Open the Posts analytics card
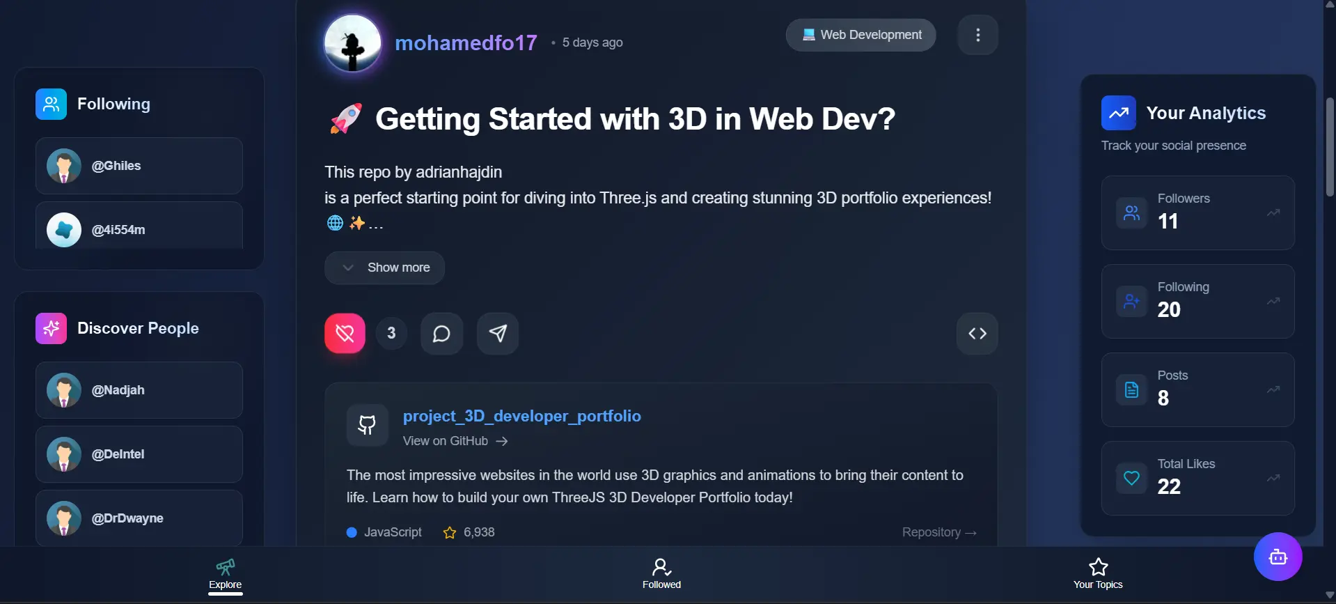Image resolution: width=1336 pixels, height=604 pixels. (1197, 389)
